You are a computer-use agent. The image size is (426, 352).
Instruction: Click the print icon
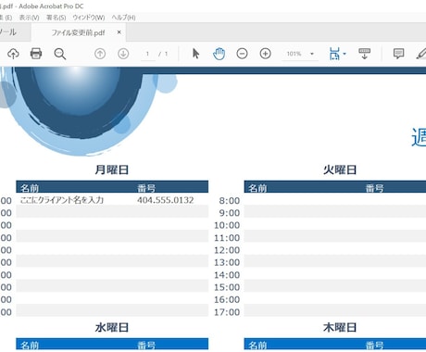click(36, 54)
